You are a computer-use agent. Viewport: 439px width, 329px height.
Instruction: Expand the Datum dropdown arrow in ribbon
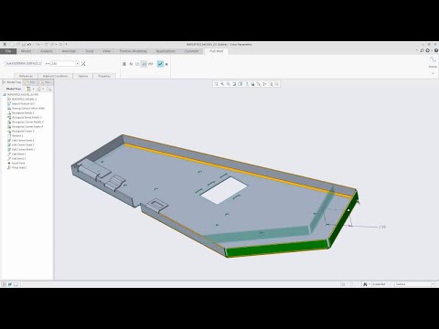[x=433, y=73]
